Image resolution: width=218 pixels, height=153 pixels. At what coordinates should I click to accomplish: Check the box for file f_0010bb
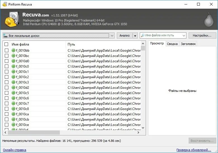click(6, 51)
